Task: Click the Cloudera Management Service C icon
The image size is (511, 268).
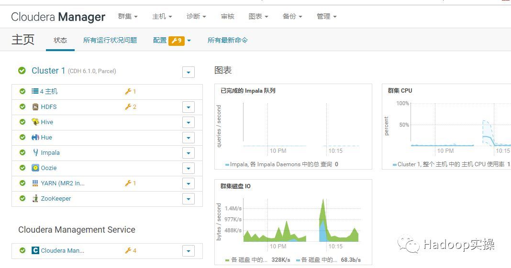Action: click(35, 250)
